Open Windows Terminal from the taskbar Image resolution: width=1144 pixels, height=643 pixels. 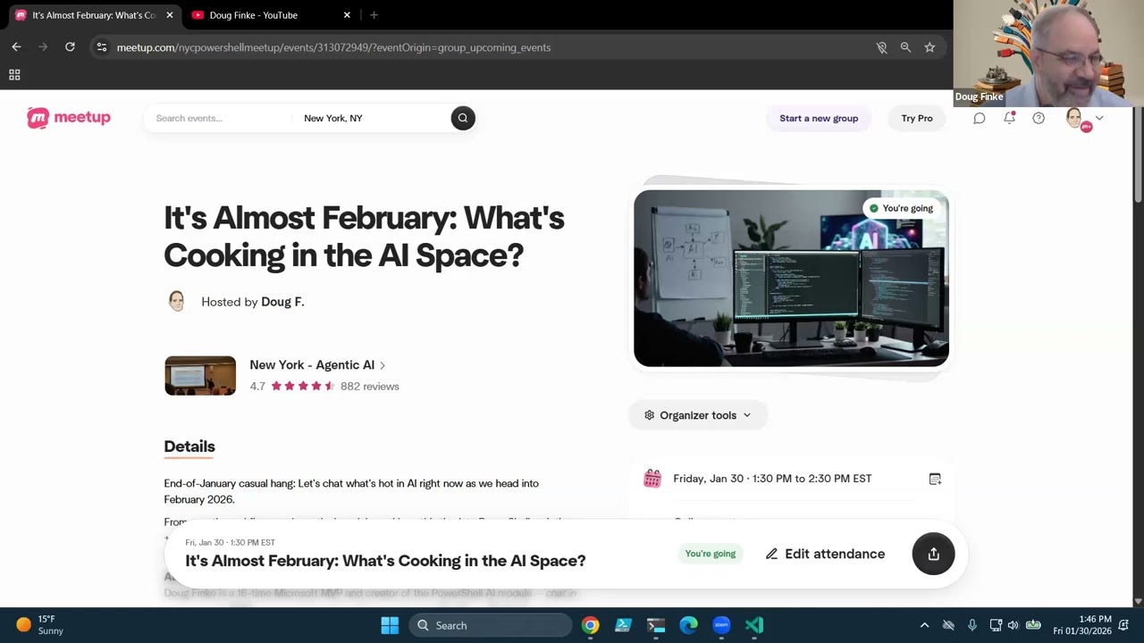pos(656,625)
